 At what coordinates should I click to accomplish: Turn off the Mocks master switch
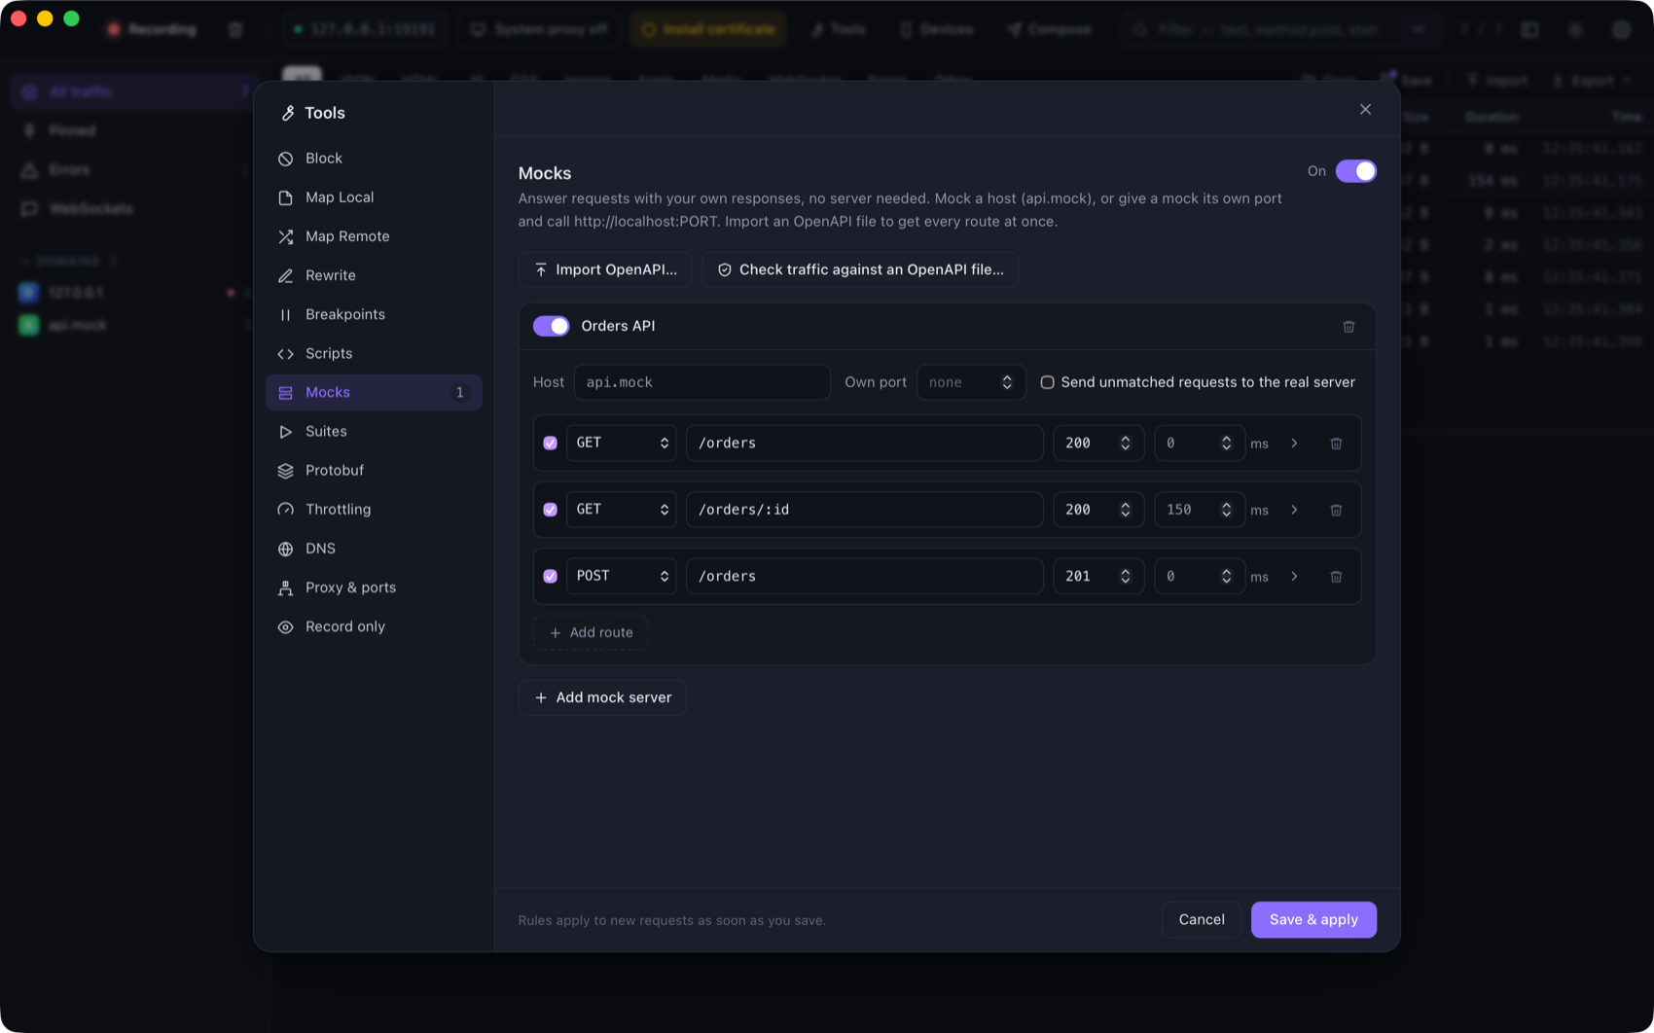point(1355,171)
